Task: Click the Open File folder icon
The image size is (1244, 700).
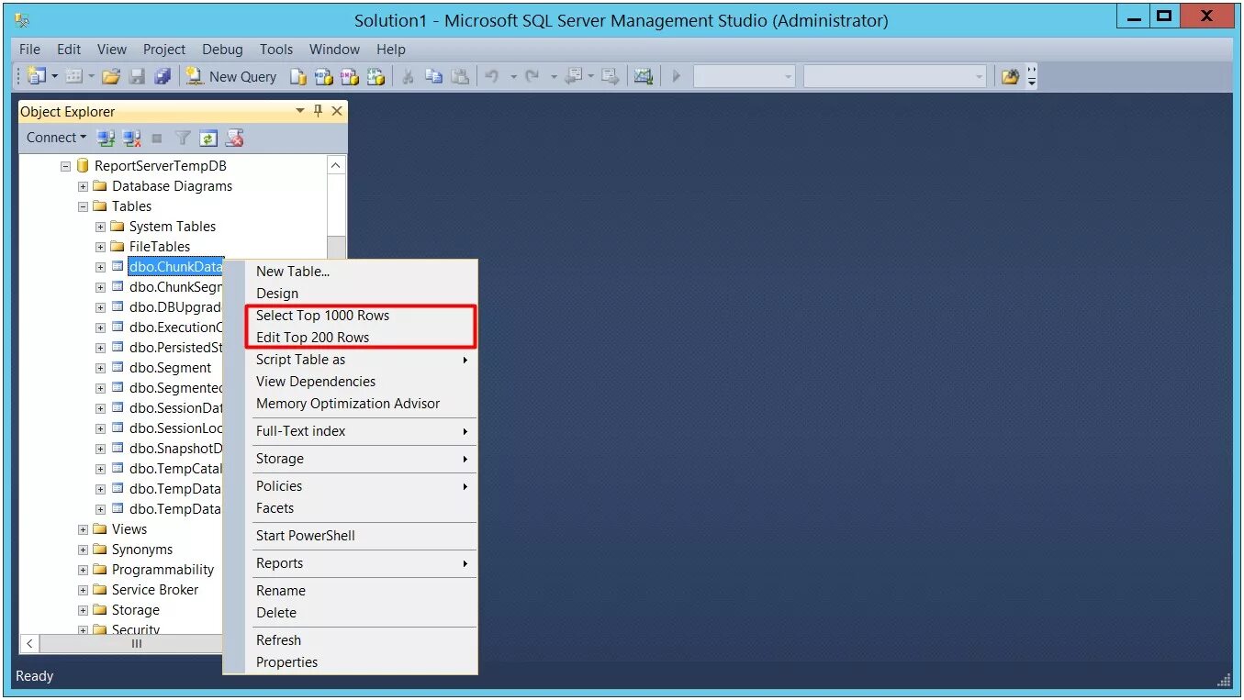Action: [111, 77]
